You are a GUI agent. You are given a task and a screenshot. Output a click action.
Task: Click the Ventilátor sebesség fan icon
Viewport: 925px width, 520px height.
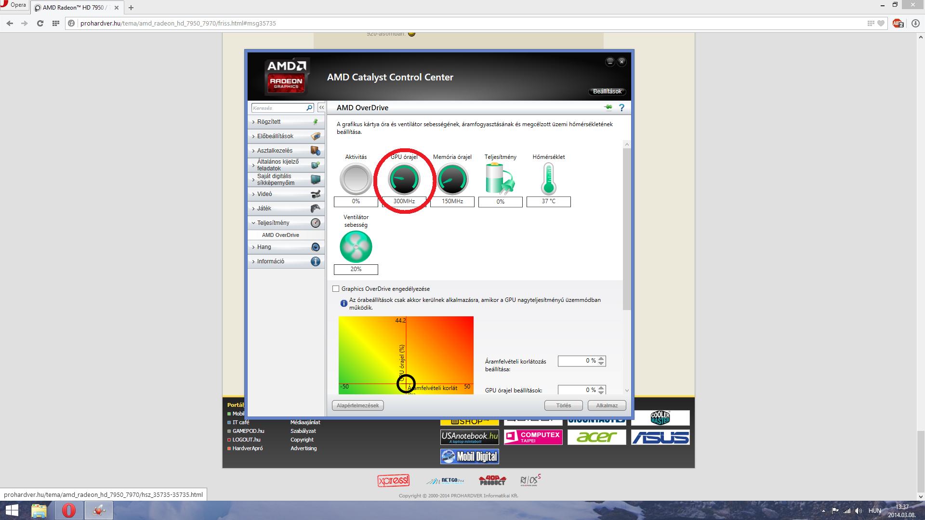[356, 247]
